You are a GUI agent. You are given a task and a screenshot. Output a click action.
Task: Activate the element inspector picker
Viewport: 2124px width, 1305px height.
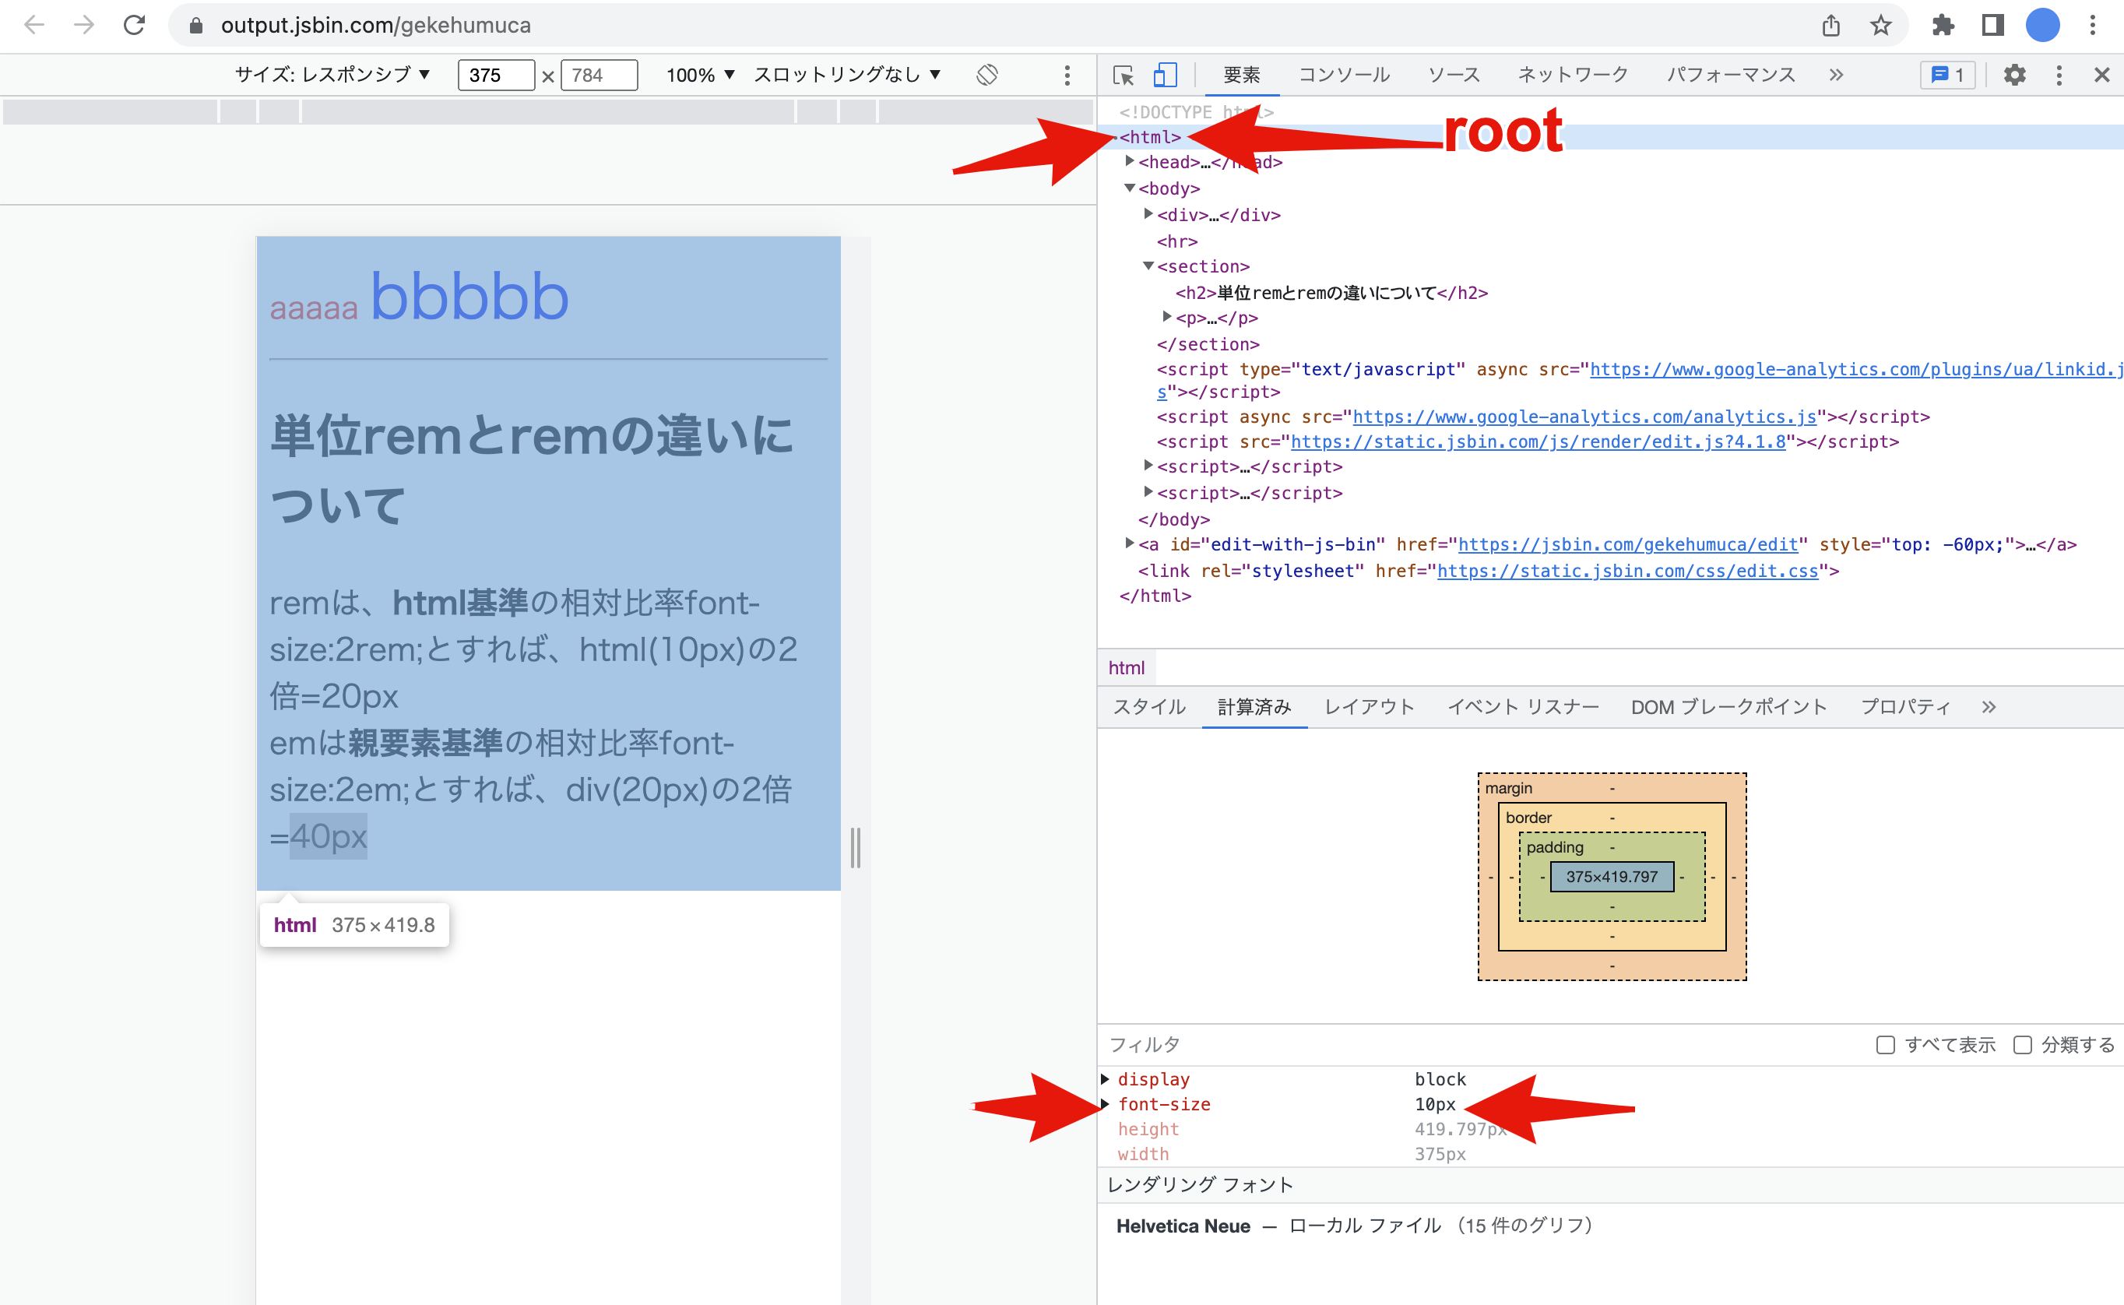1124,75
